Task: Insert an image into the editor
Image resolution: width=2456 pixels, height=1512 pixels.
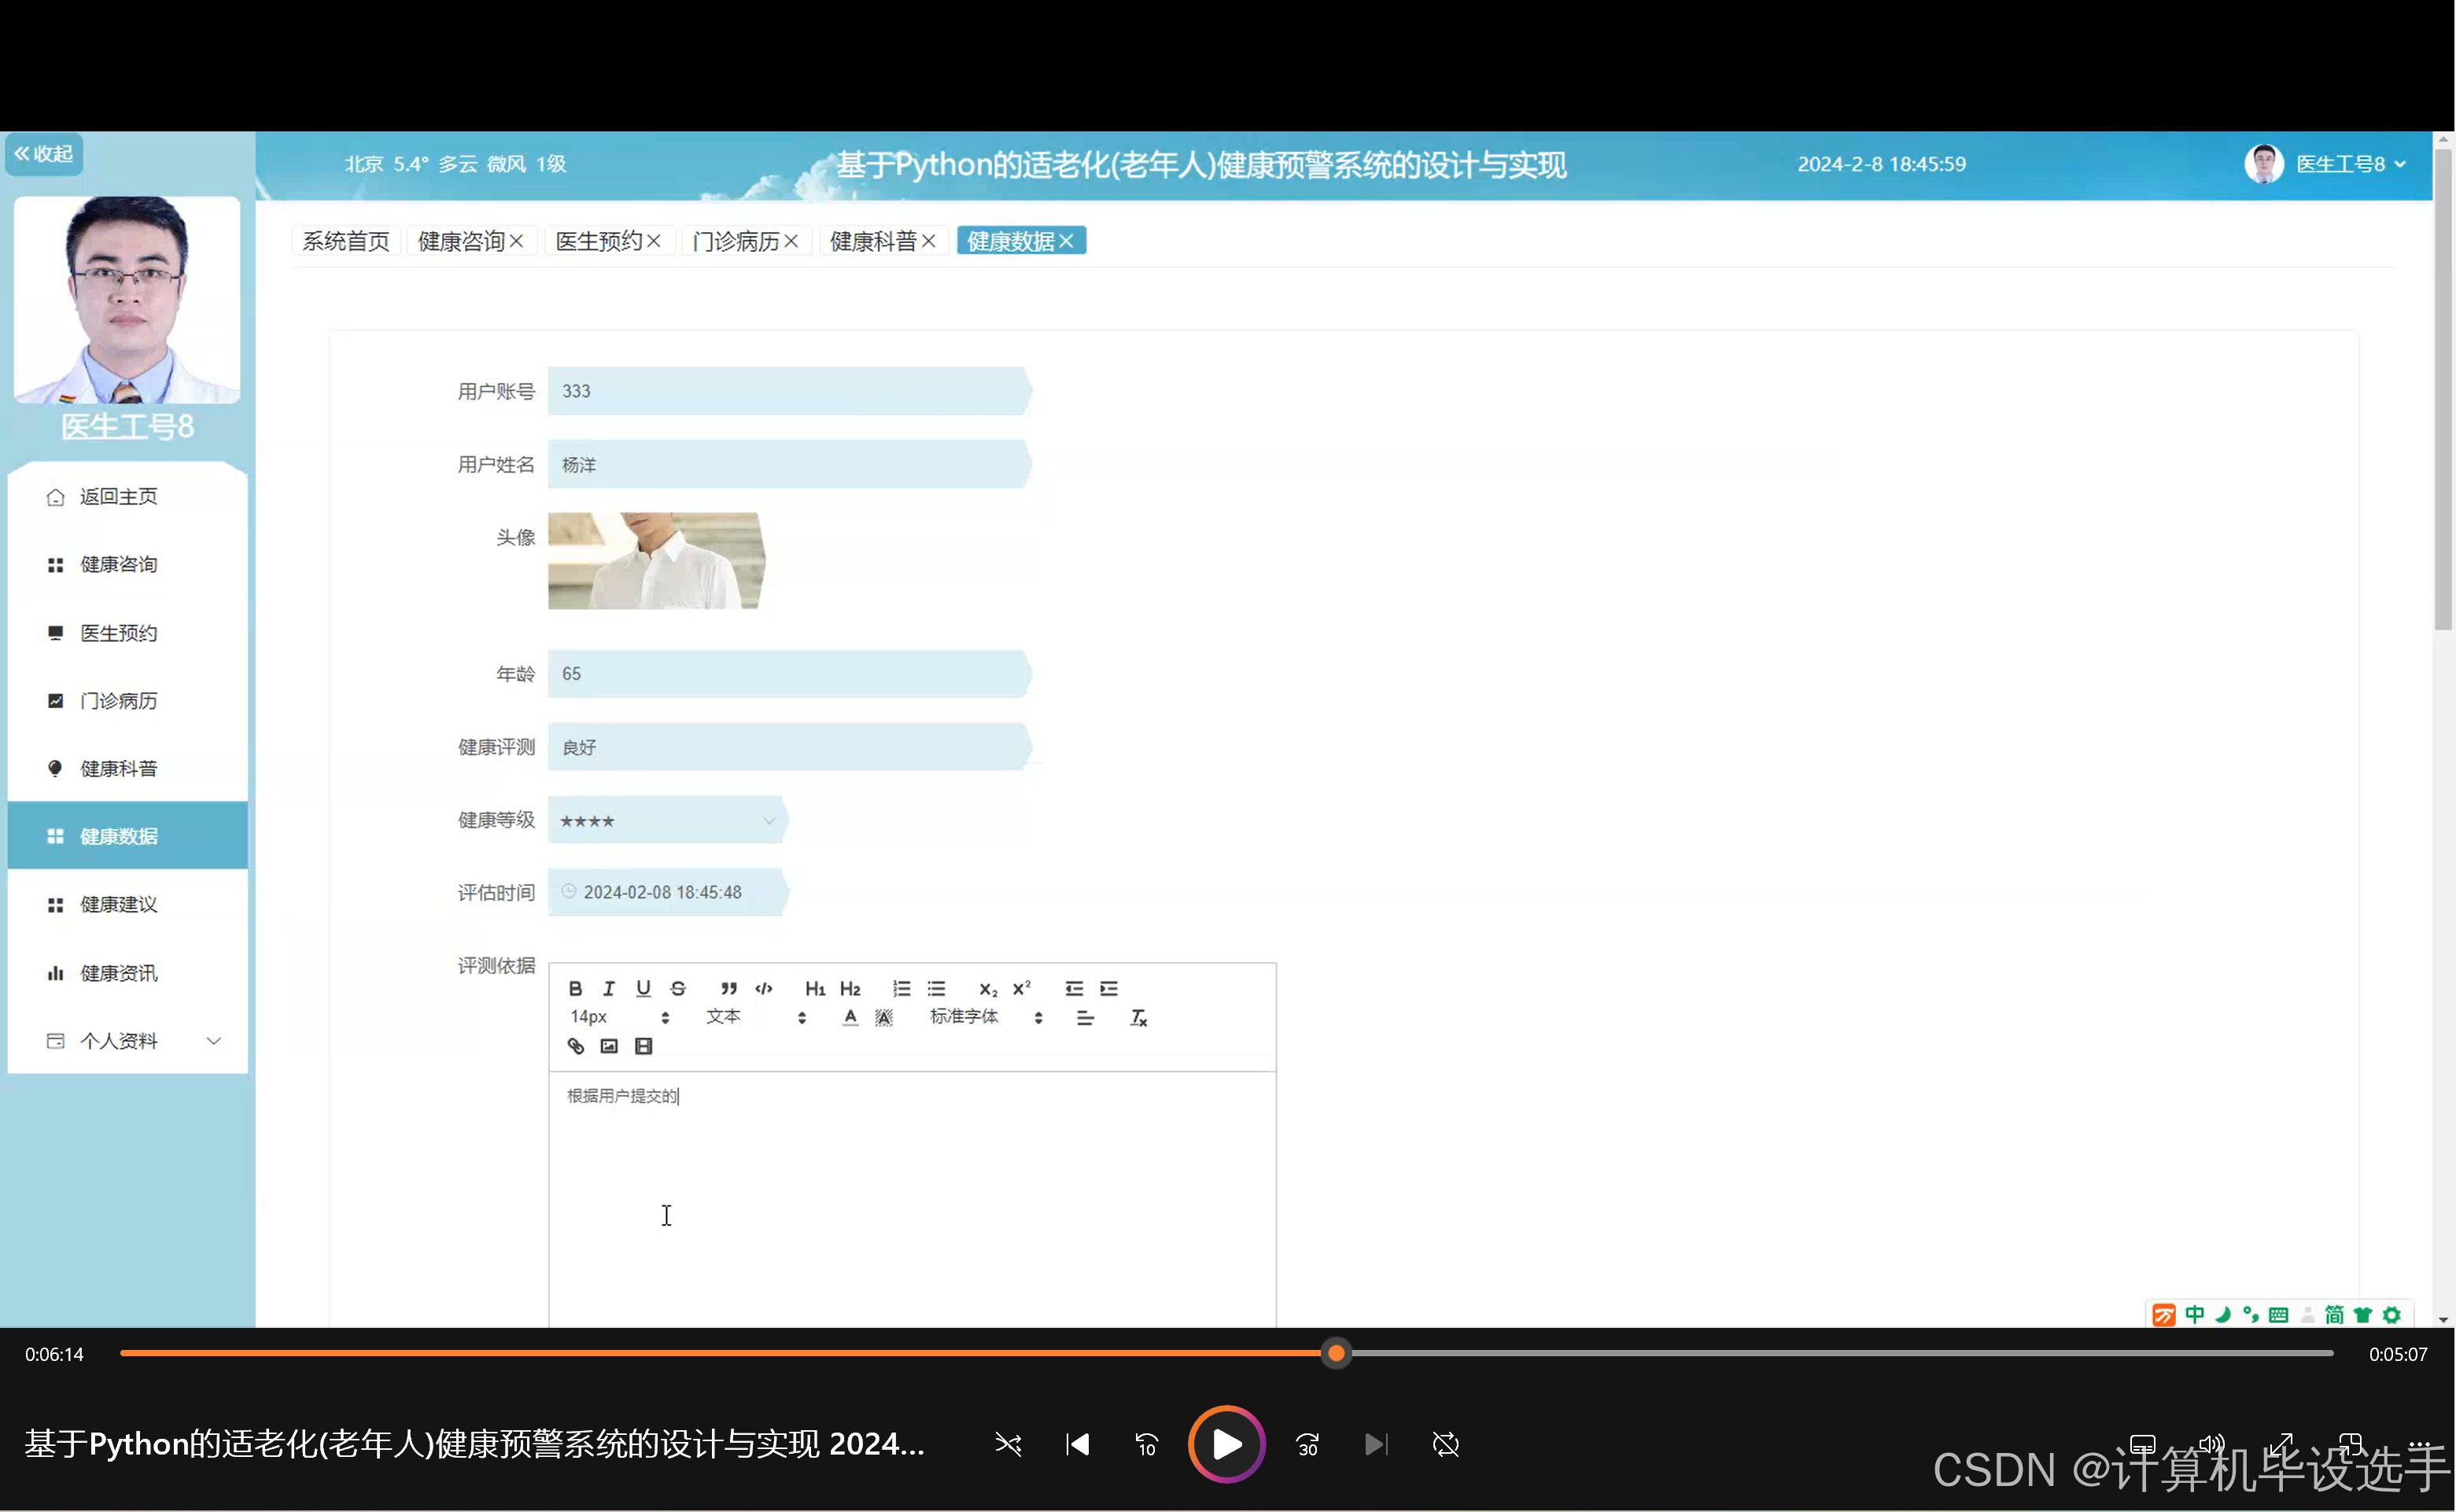Action: [609, 1046]
